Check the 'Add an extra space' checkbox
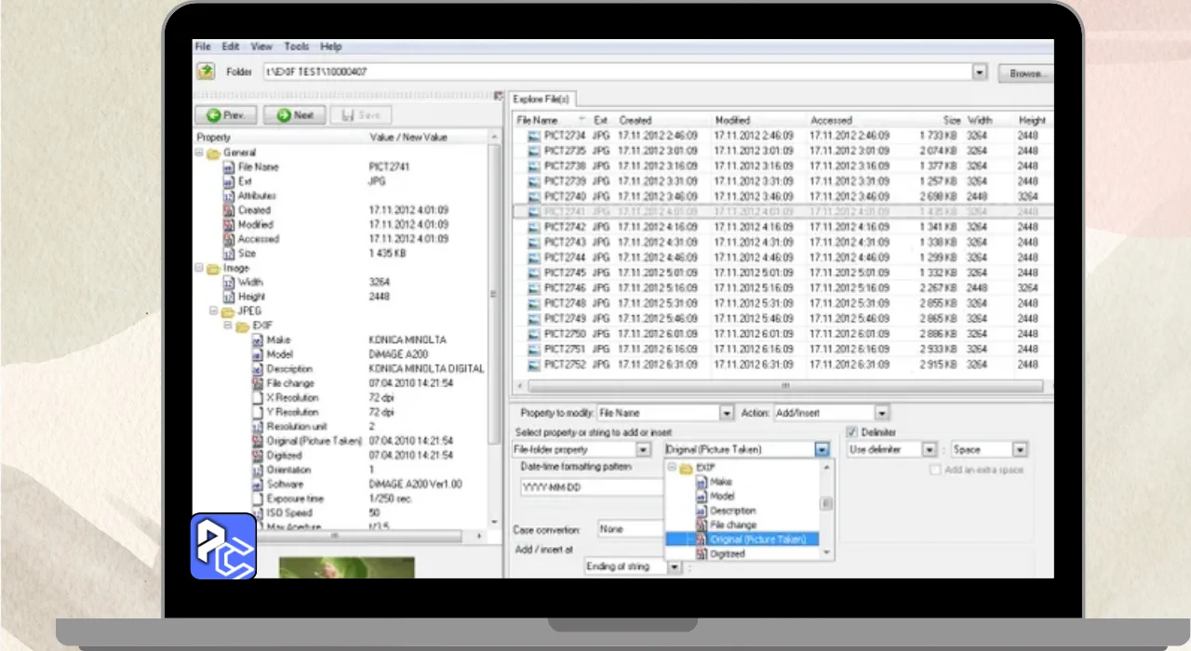Screen dimensions: 1191x651 click(935, 471)
